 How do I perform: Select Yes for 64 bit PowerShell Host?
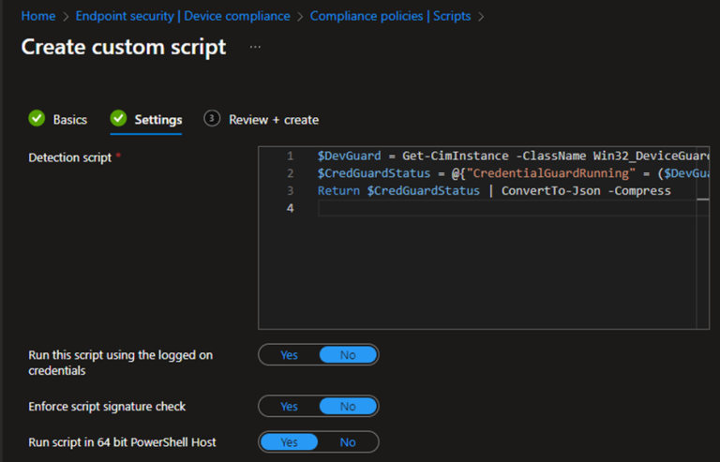click(x=289, y=441)
